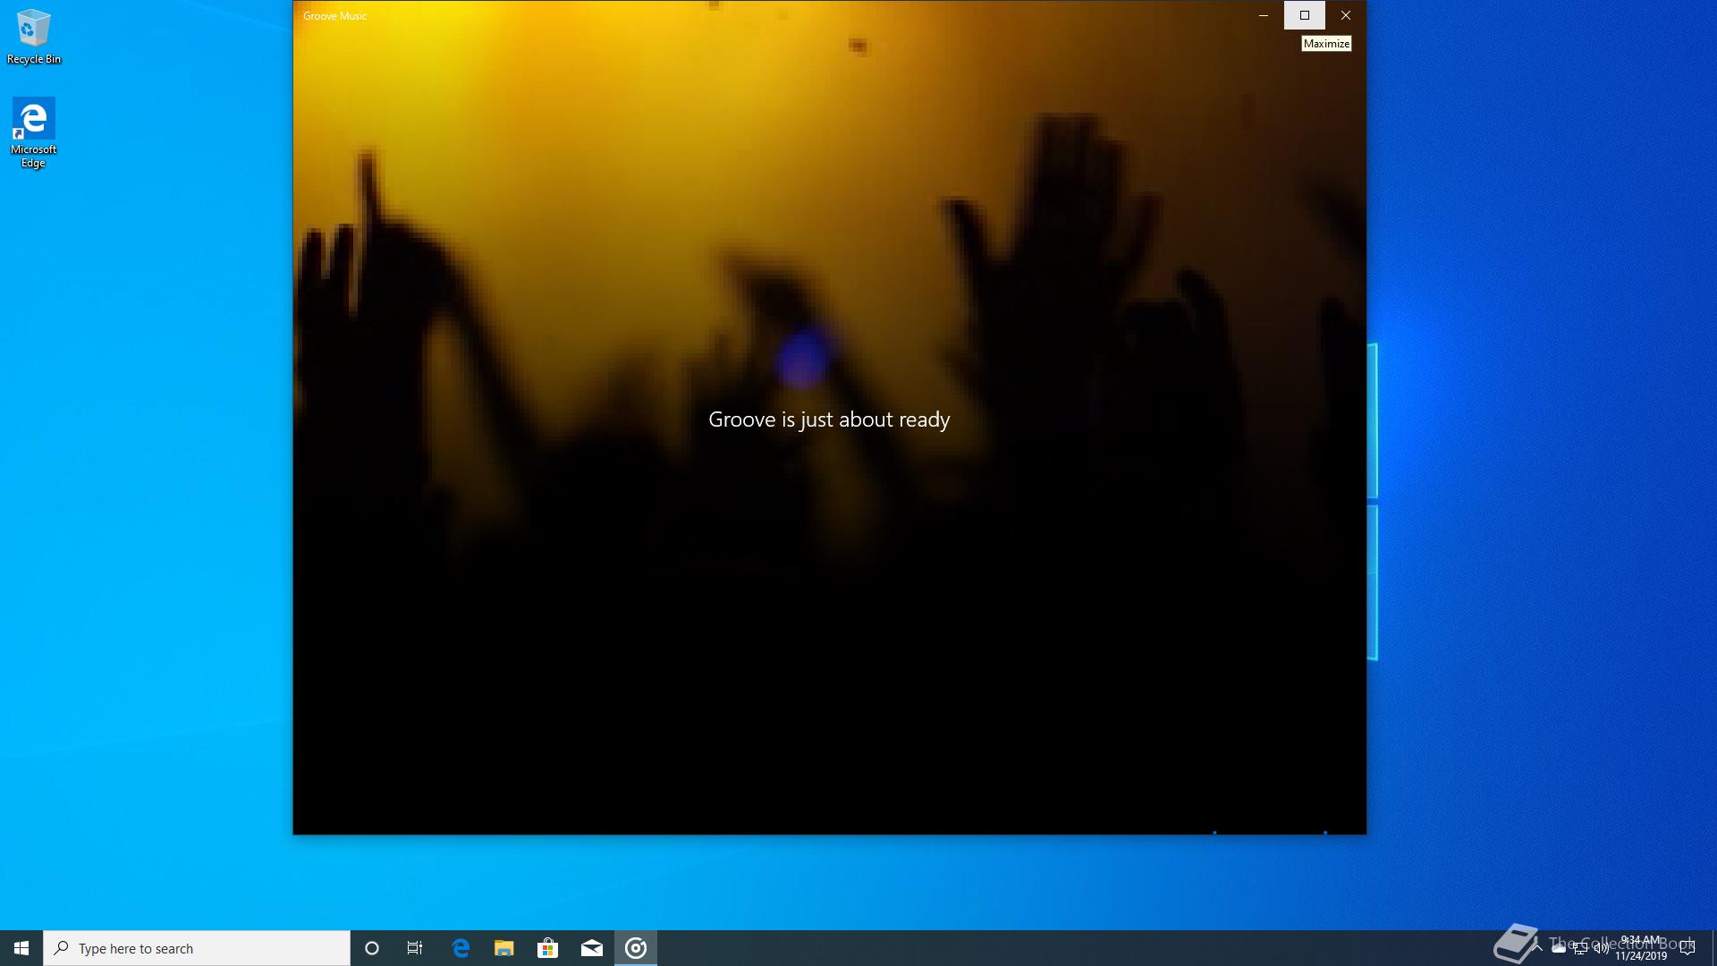Open Microsoft Store from the taskbar
1717x966 pixels.
547,948
